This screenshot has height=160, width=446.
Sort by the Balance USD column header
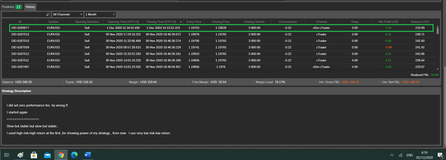click(420, 22)
